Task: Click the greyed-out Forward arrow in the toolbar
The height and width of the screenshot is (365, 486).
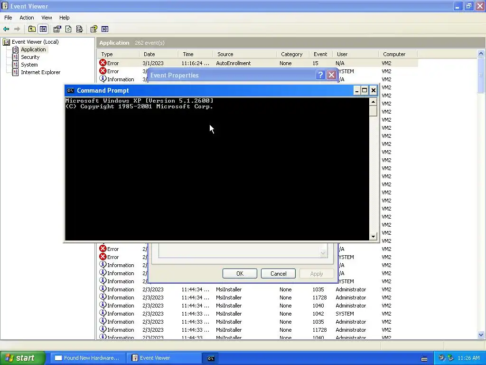Action: 17,29
